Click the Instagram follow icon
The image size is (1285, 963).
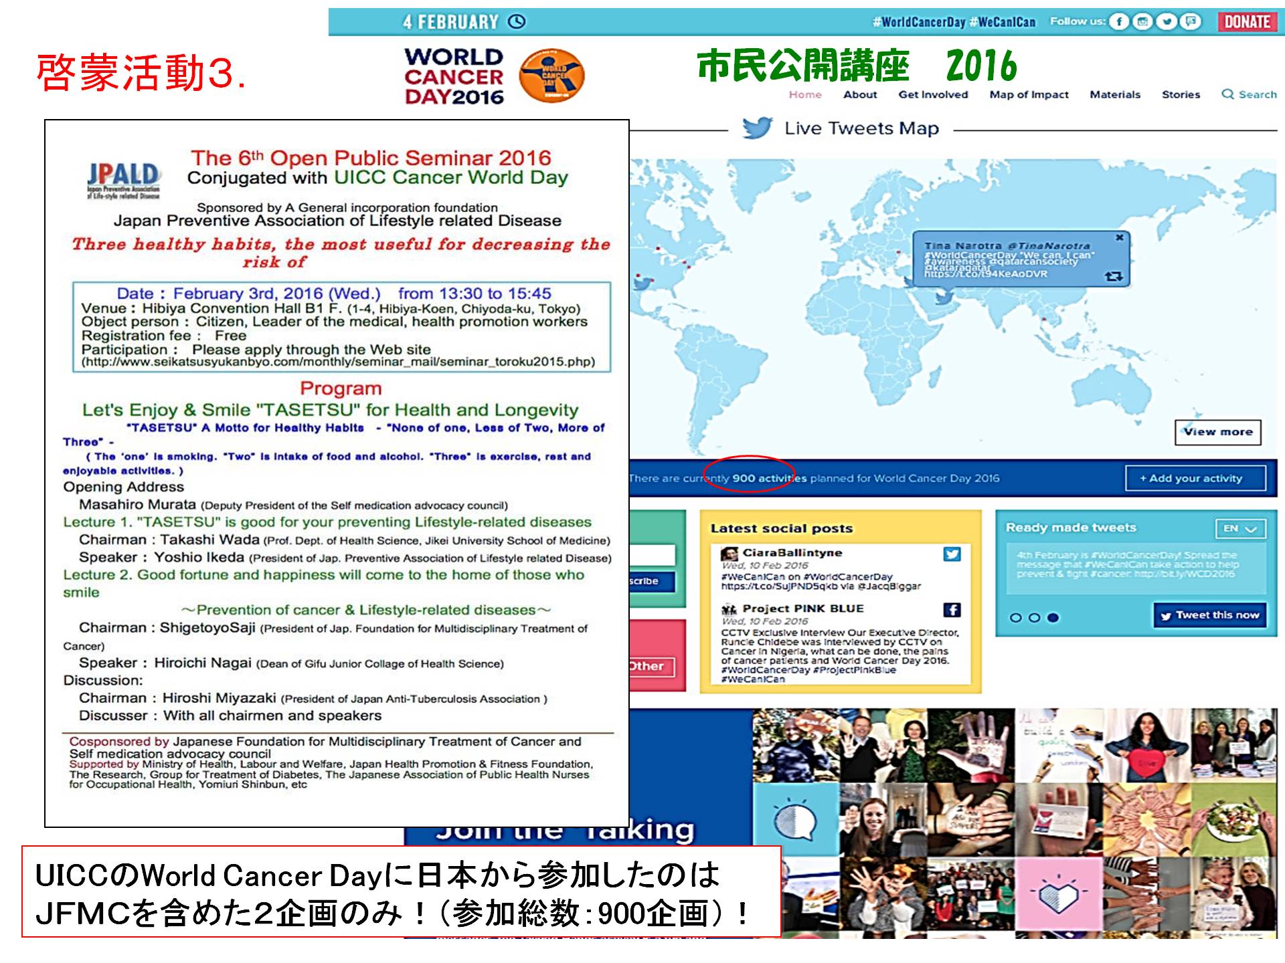(x=1143, y=21)
